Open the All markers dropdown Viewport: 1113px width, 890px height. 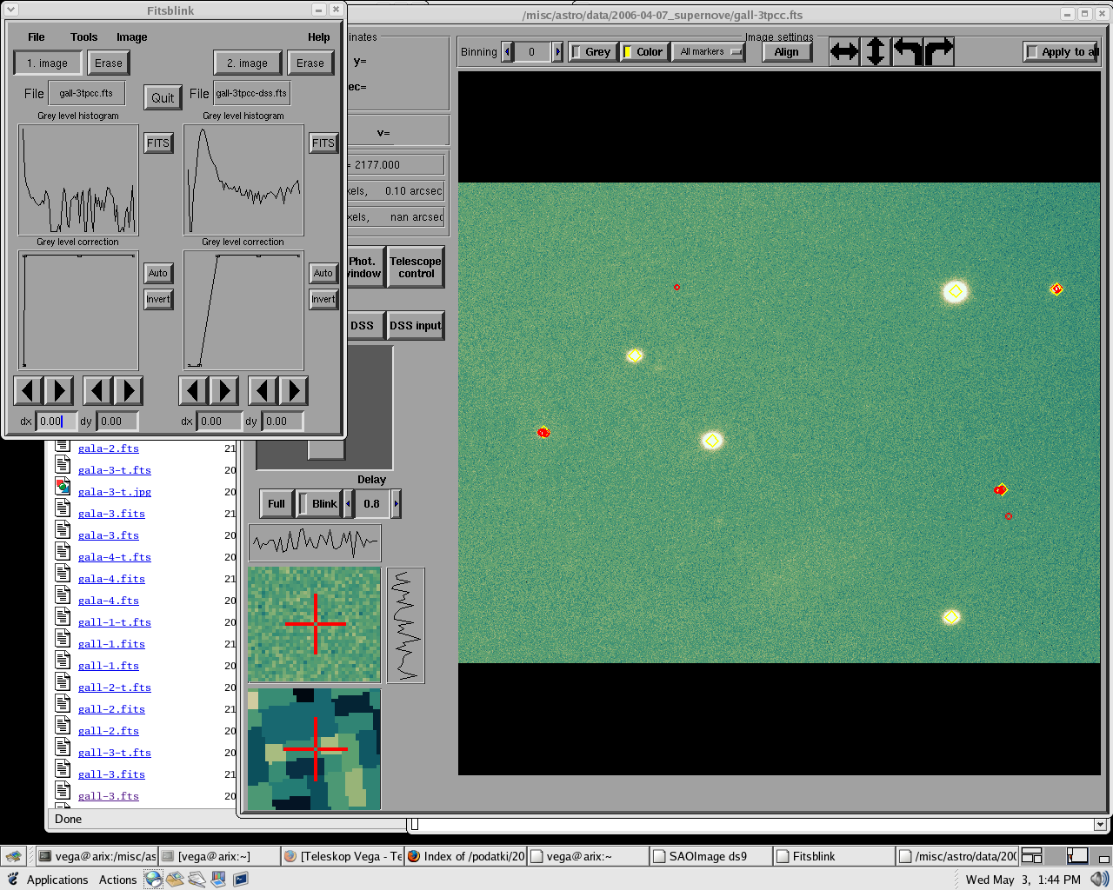[x=710, y=52]
